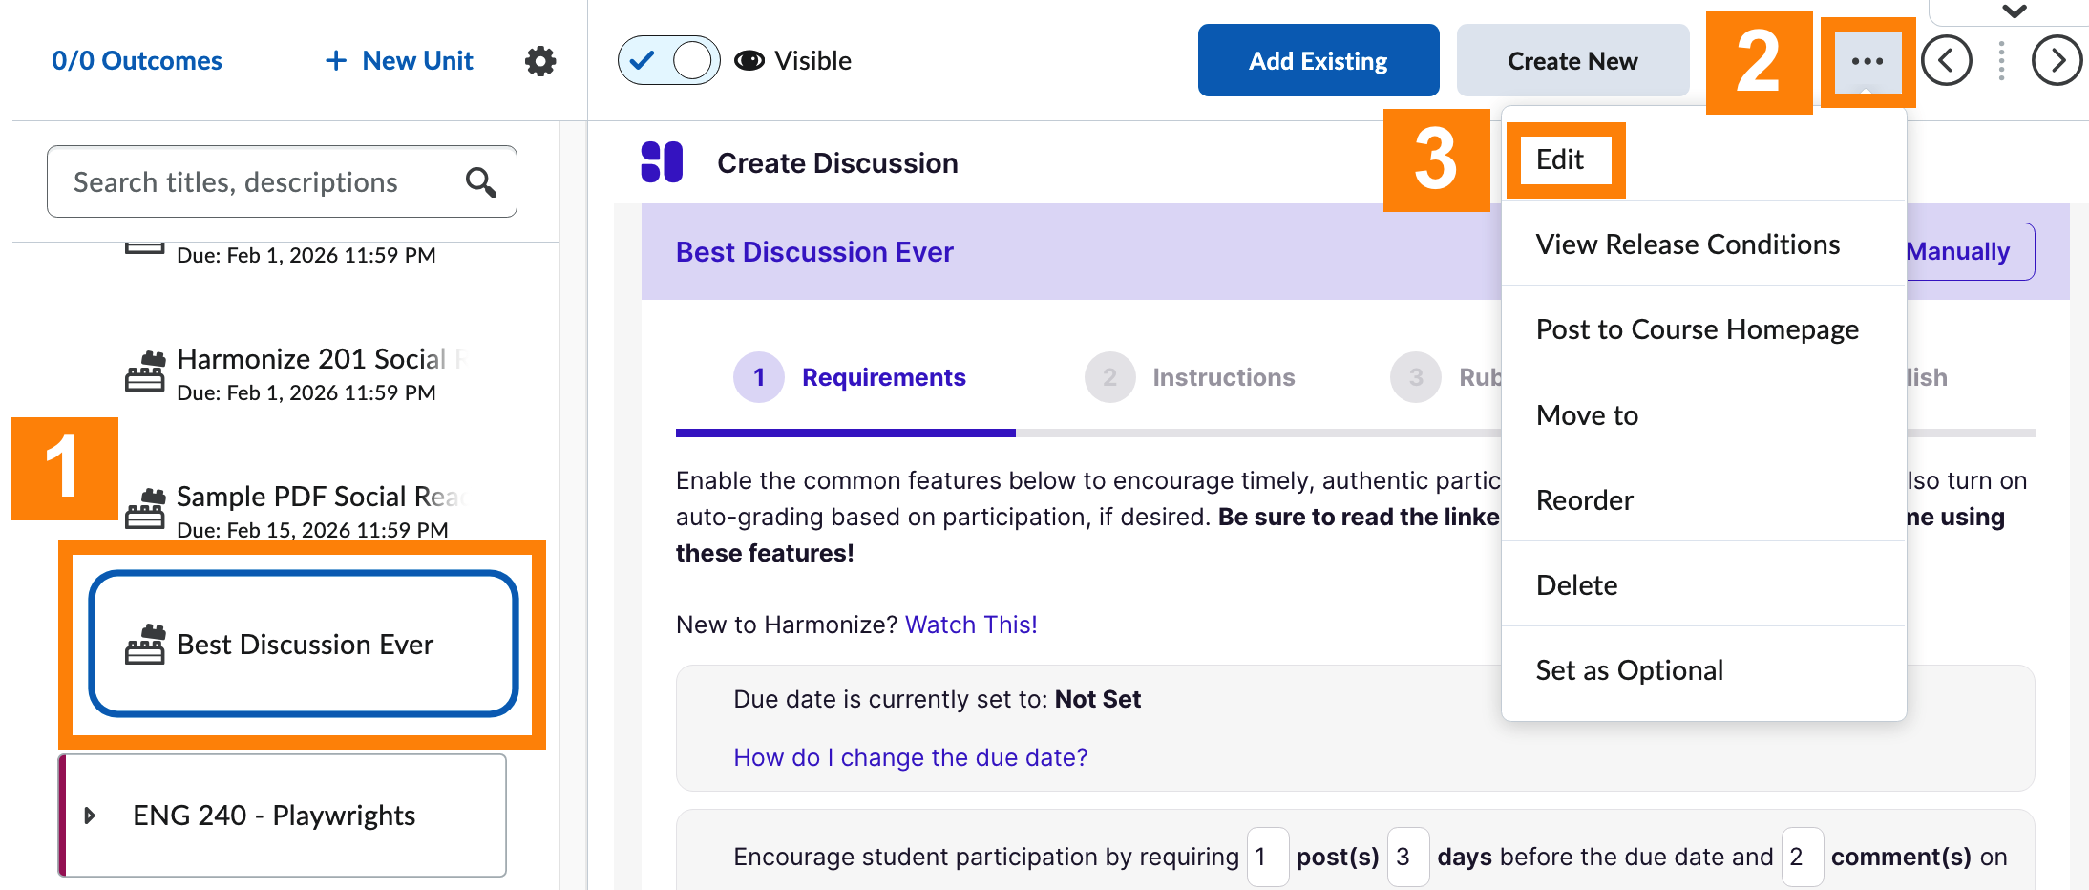Viewport: 2089px width, 890px height.
Task: Go to next item with right arrow
Action: pyautogui.click(x=2057, y=61)
